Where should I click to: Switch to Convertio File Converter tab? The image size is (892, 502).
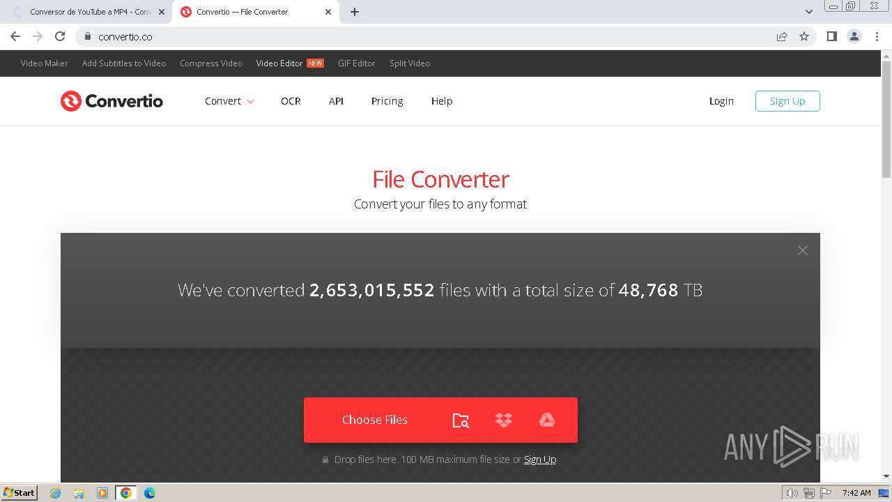coord(255,12)
